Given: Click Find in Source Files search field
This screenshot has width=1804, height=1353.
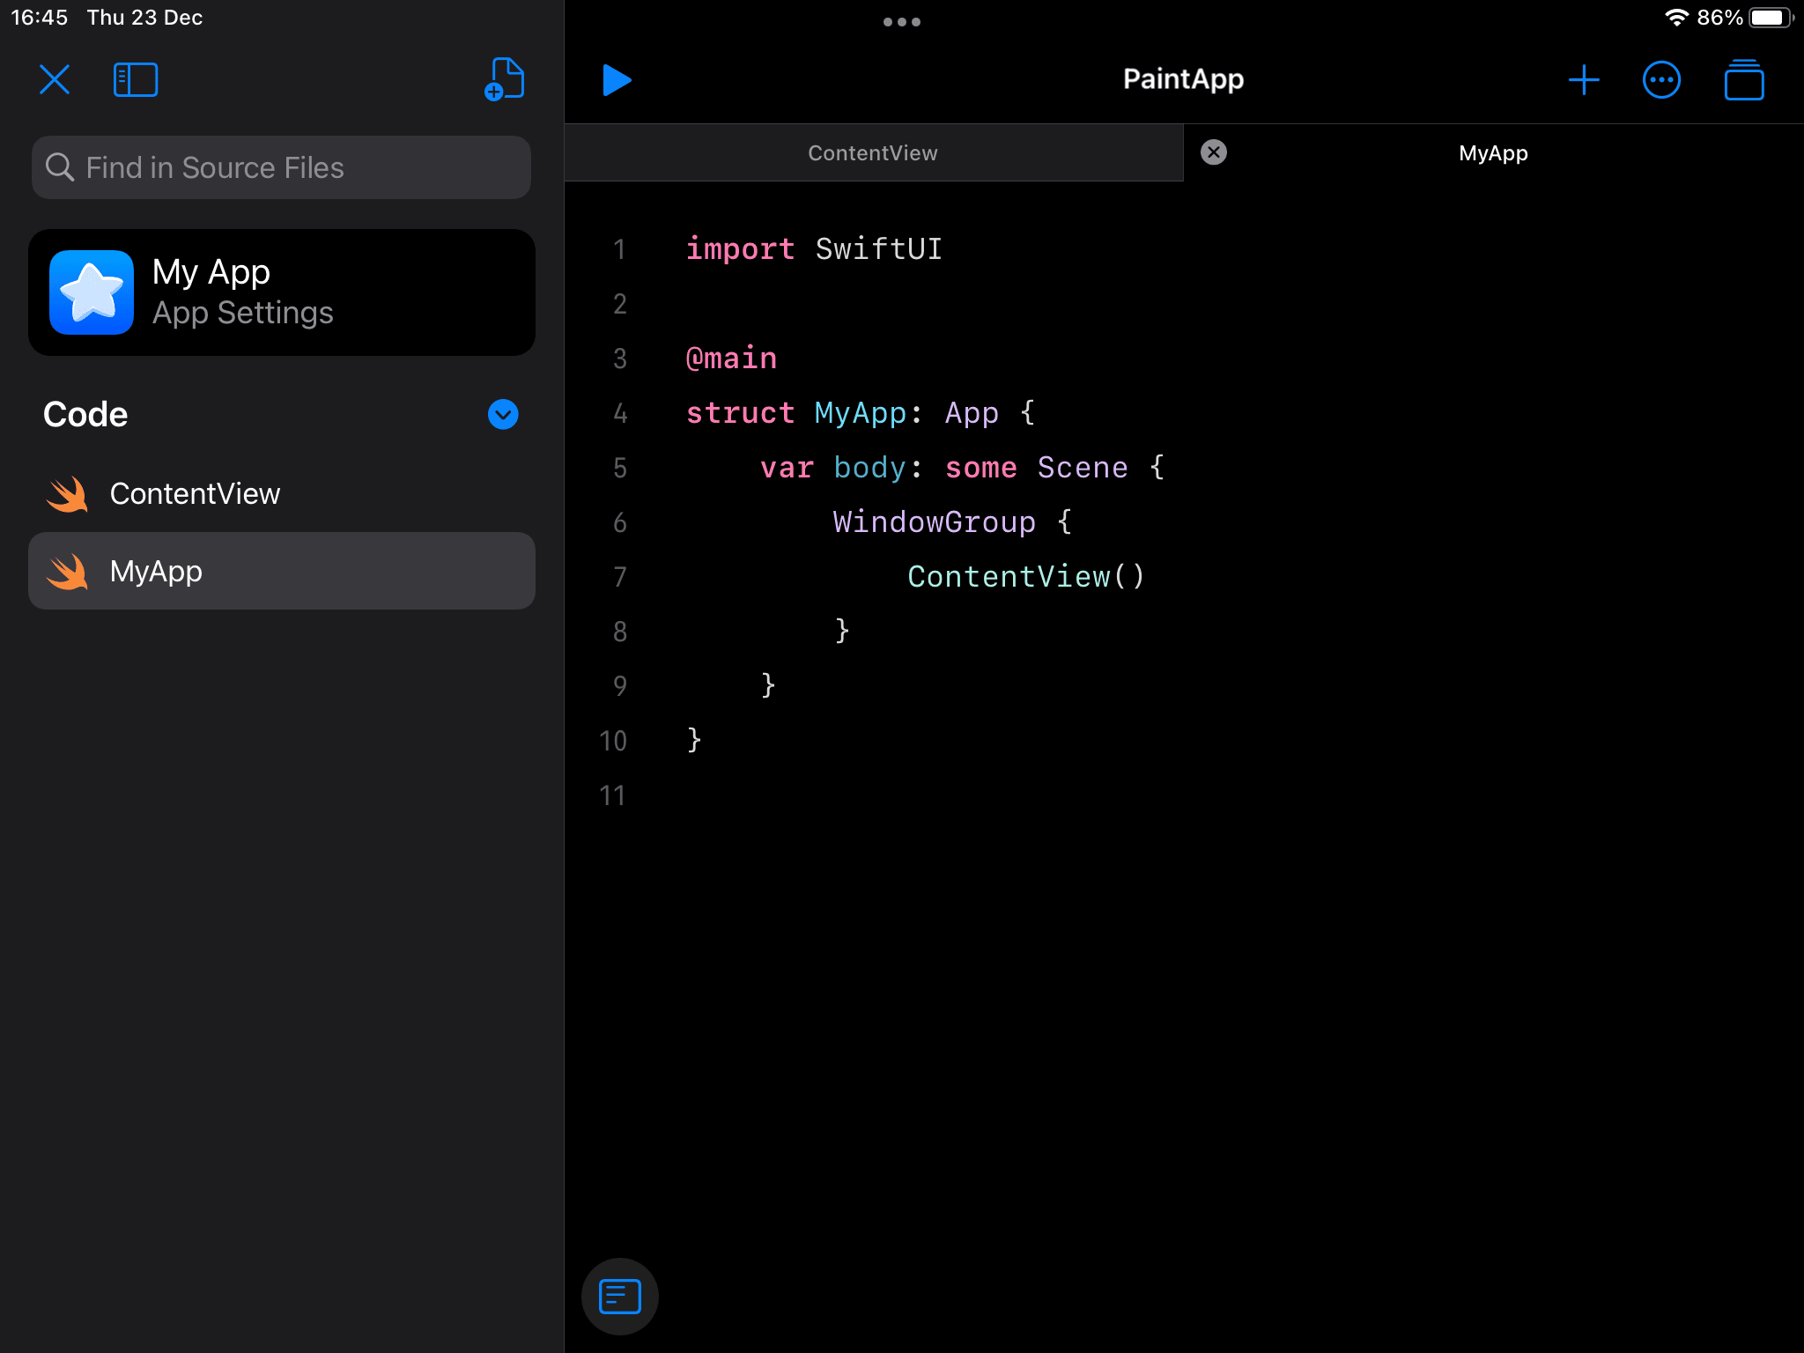Looking at the screenshot, I should pyautogui.click(x=280, y=166).
